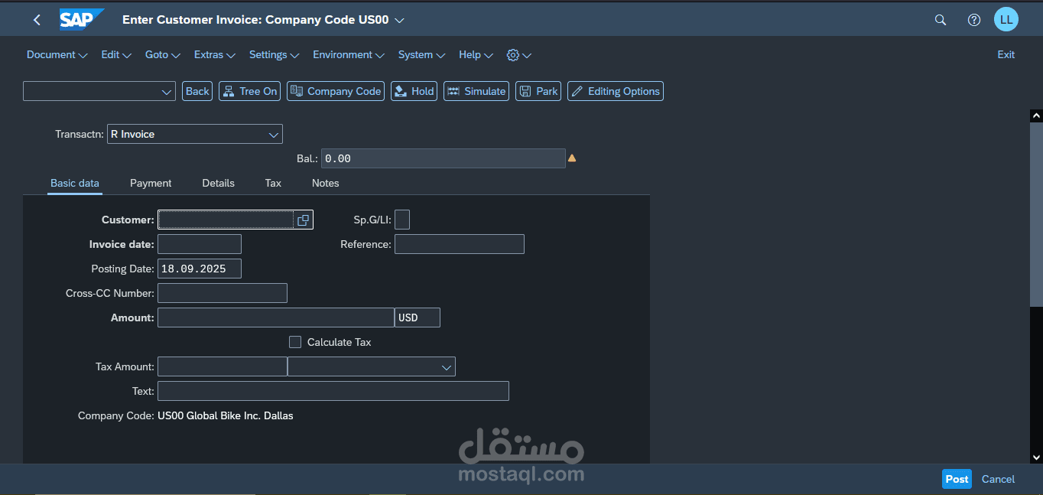Open the help question mark icon
1043x495 pixels.
[974, 20]
